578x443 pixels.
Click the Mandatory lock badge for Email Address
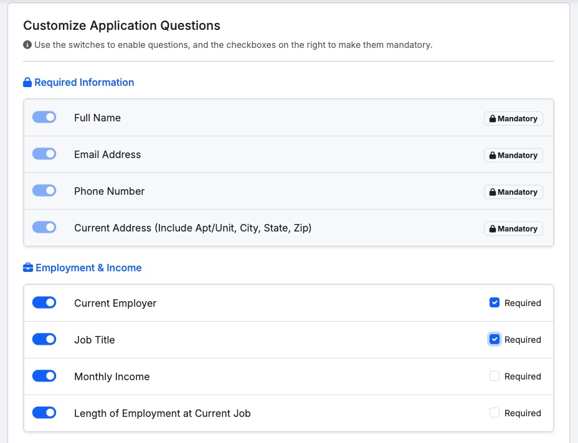click(x=513, y=155)
